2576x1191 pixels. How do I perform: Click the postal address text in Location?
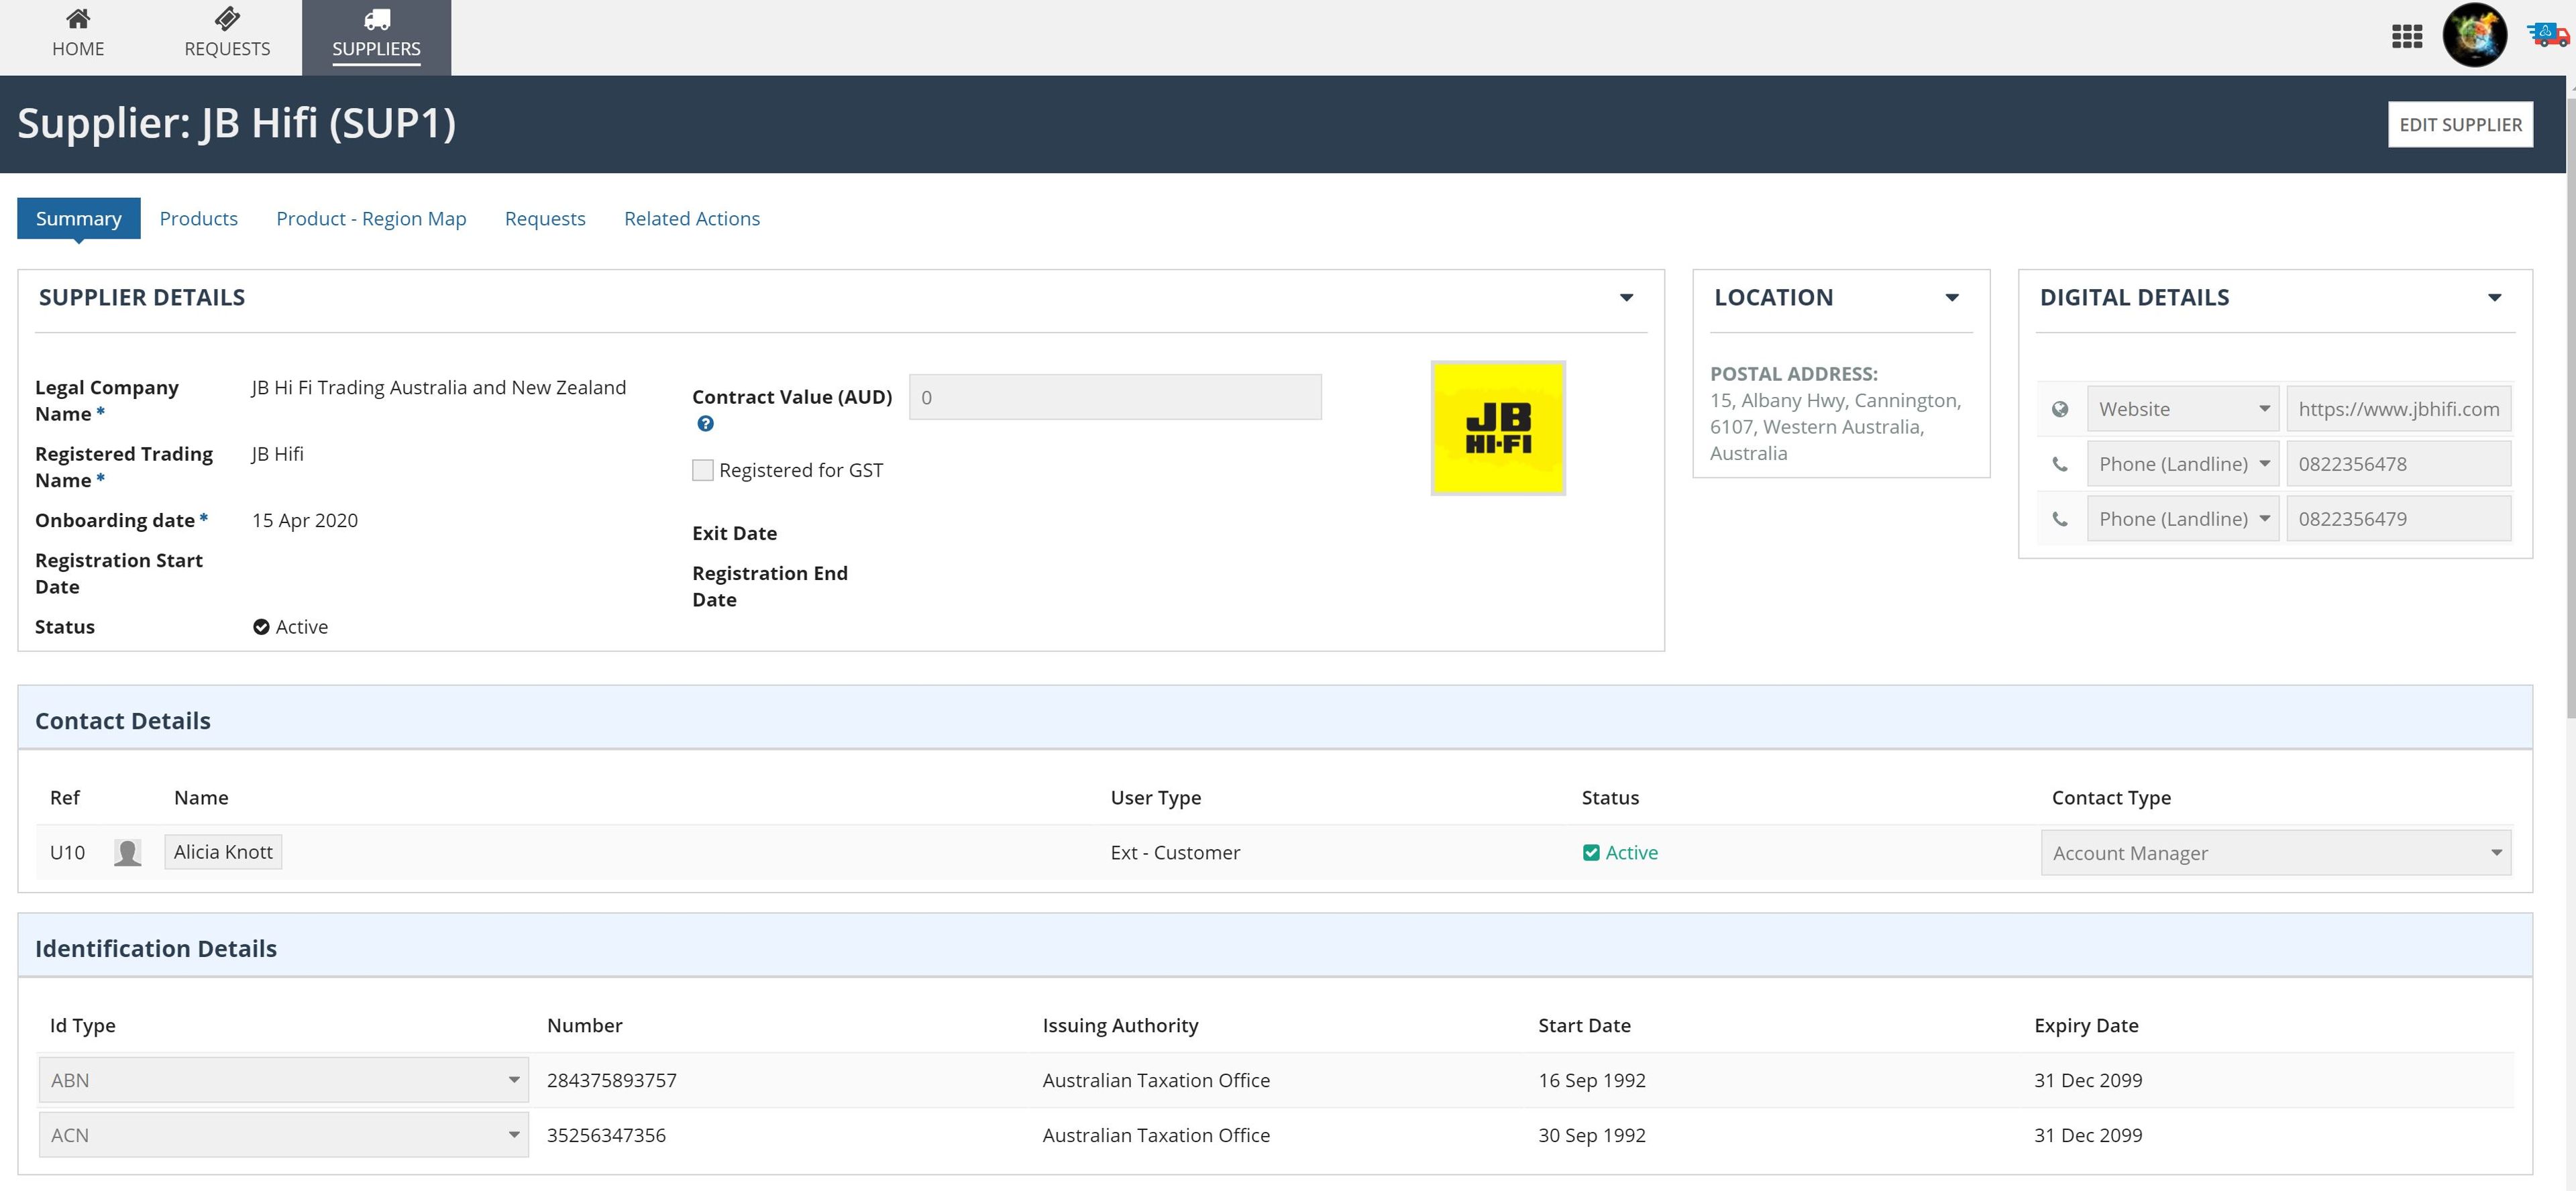1836,427
